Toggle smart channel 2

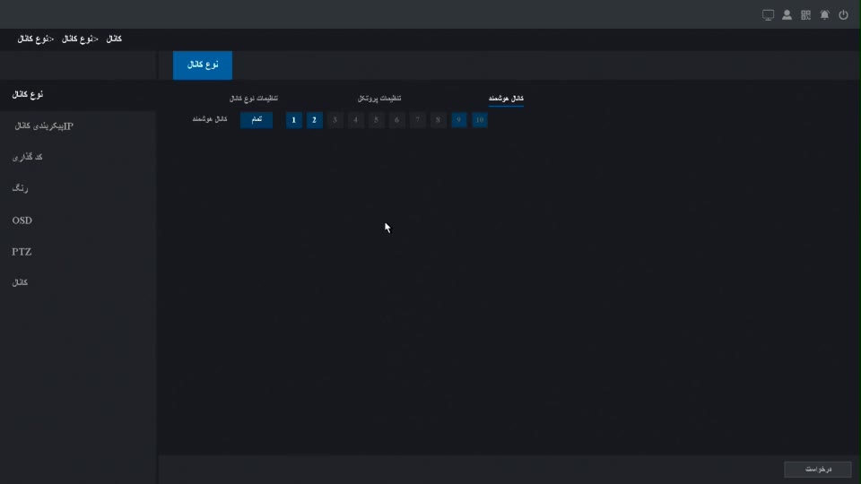(314, 120)
